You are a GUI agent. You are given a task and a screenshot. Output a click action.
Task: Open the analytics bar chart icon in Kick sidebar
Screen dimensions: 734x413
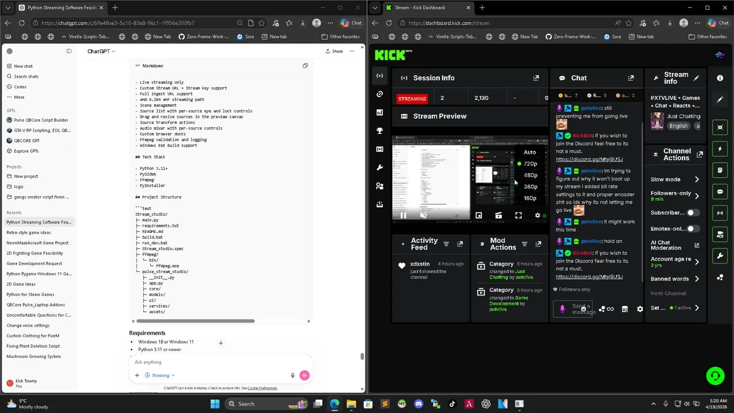tap(380, 112)
